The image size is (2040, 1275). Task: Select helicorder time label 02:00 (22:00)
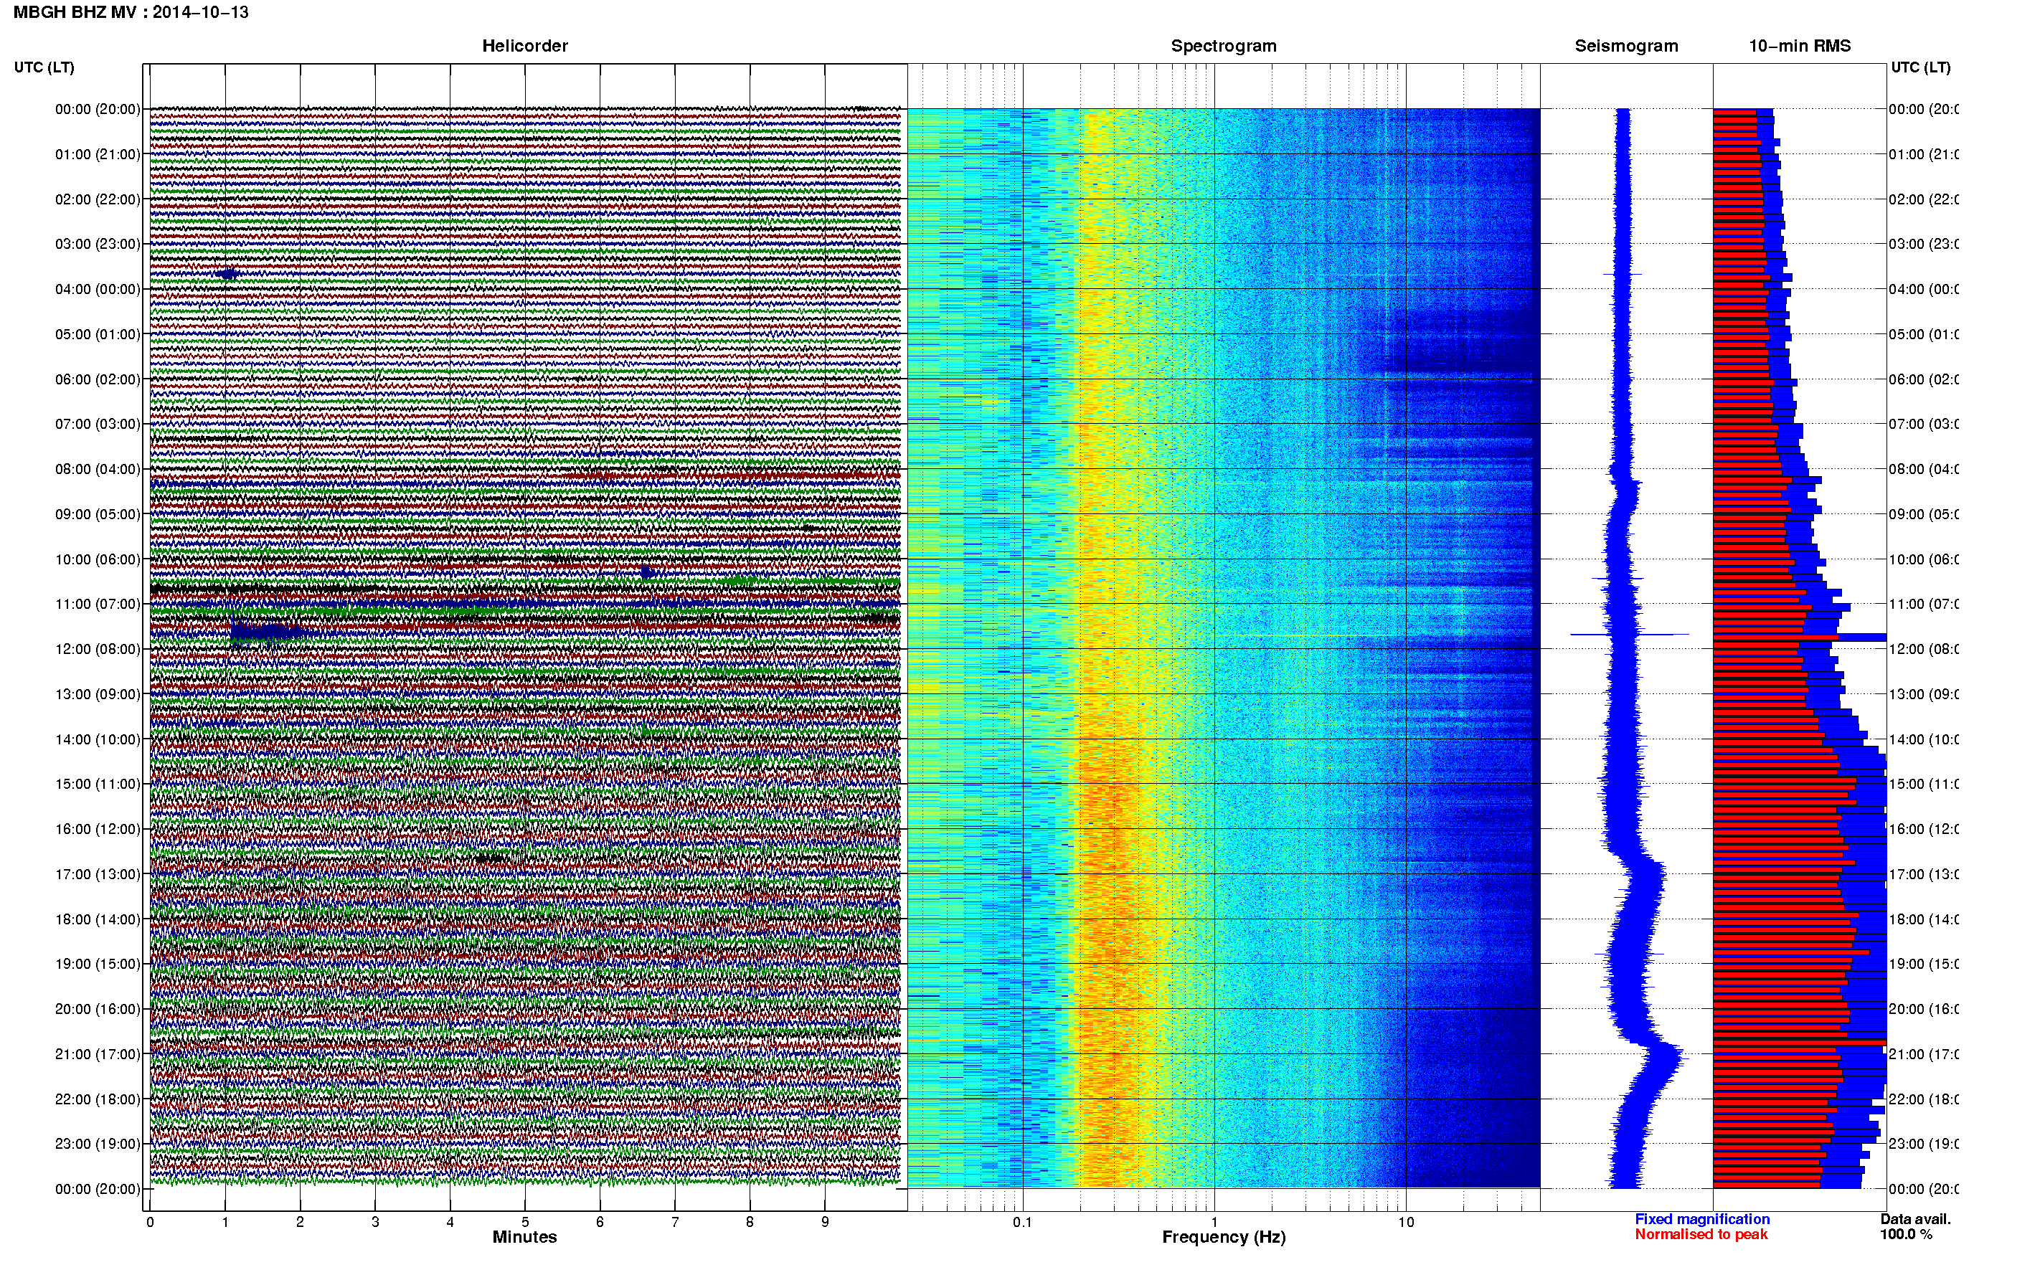(98, 200)
